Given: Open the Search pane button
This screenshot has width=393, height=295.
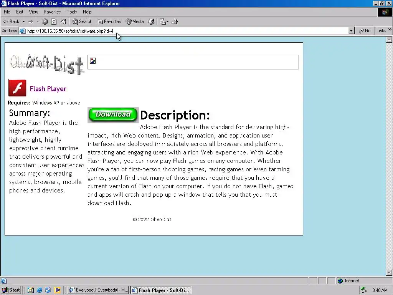Looking at the screenshot, I should click(x=82, y=22).
